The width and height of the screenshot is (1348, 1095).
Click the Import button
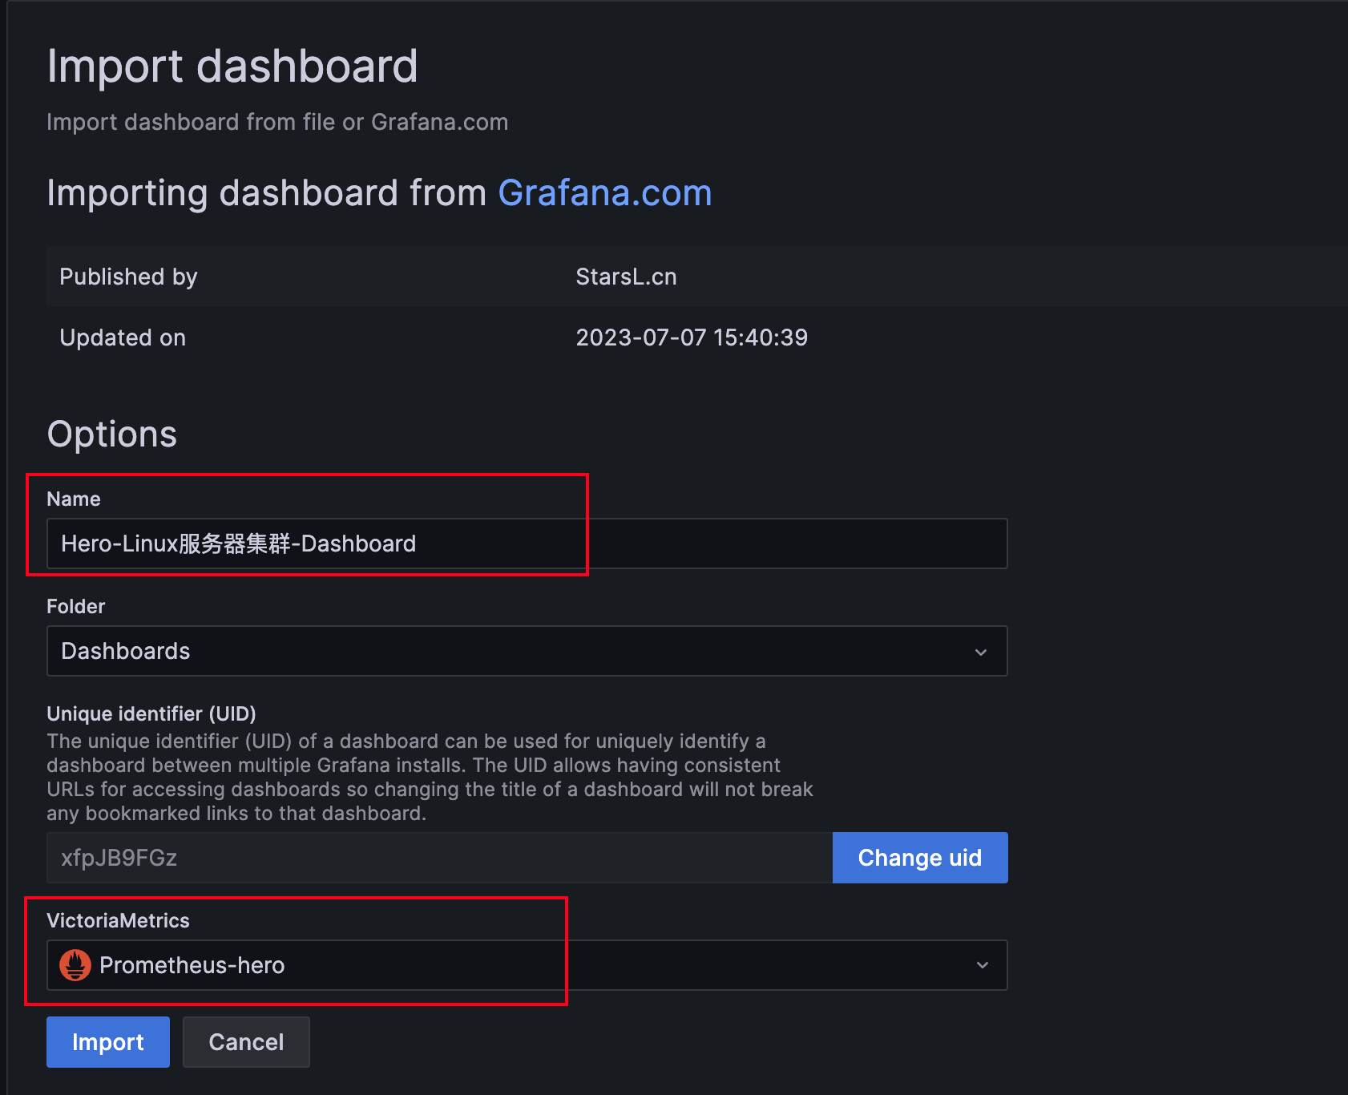[108, 1041]
